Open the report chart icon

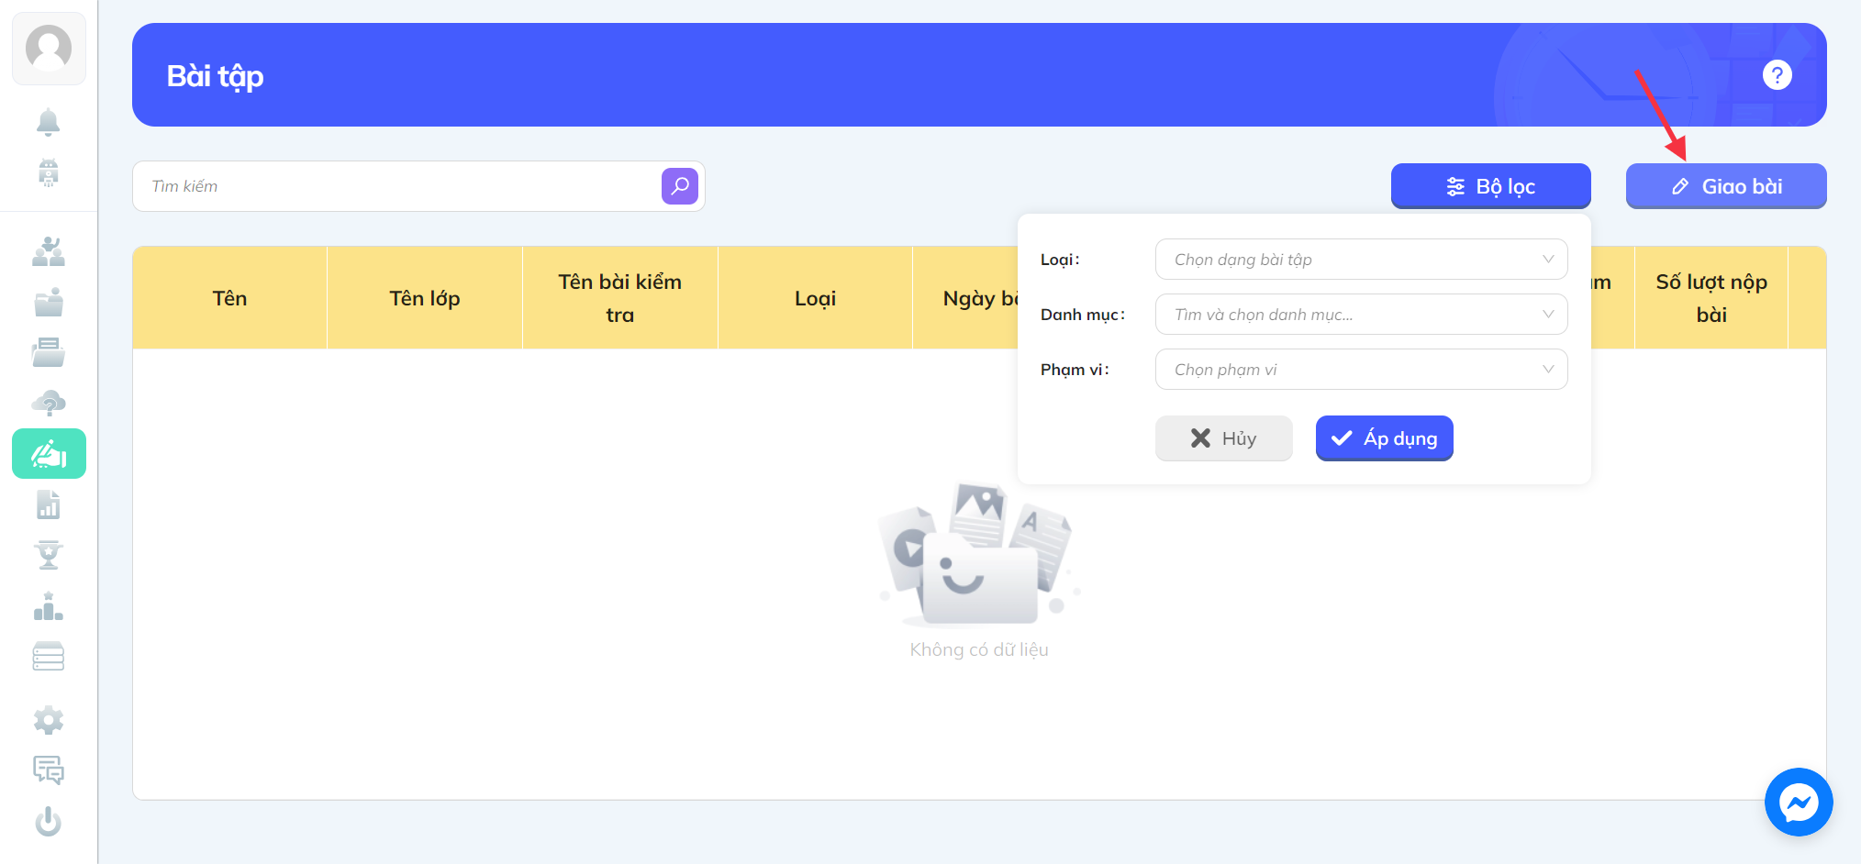49,504
